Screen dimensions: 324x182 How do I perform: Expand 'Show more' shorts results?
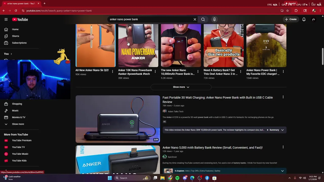(181, 87)
